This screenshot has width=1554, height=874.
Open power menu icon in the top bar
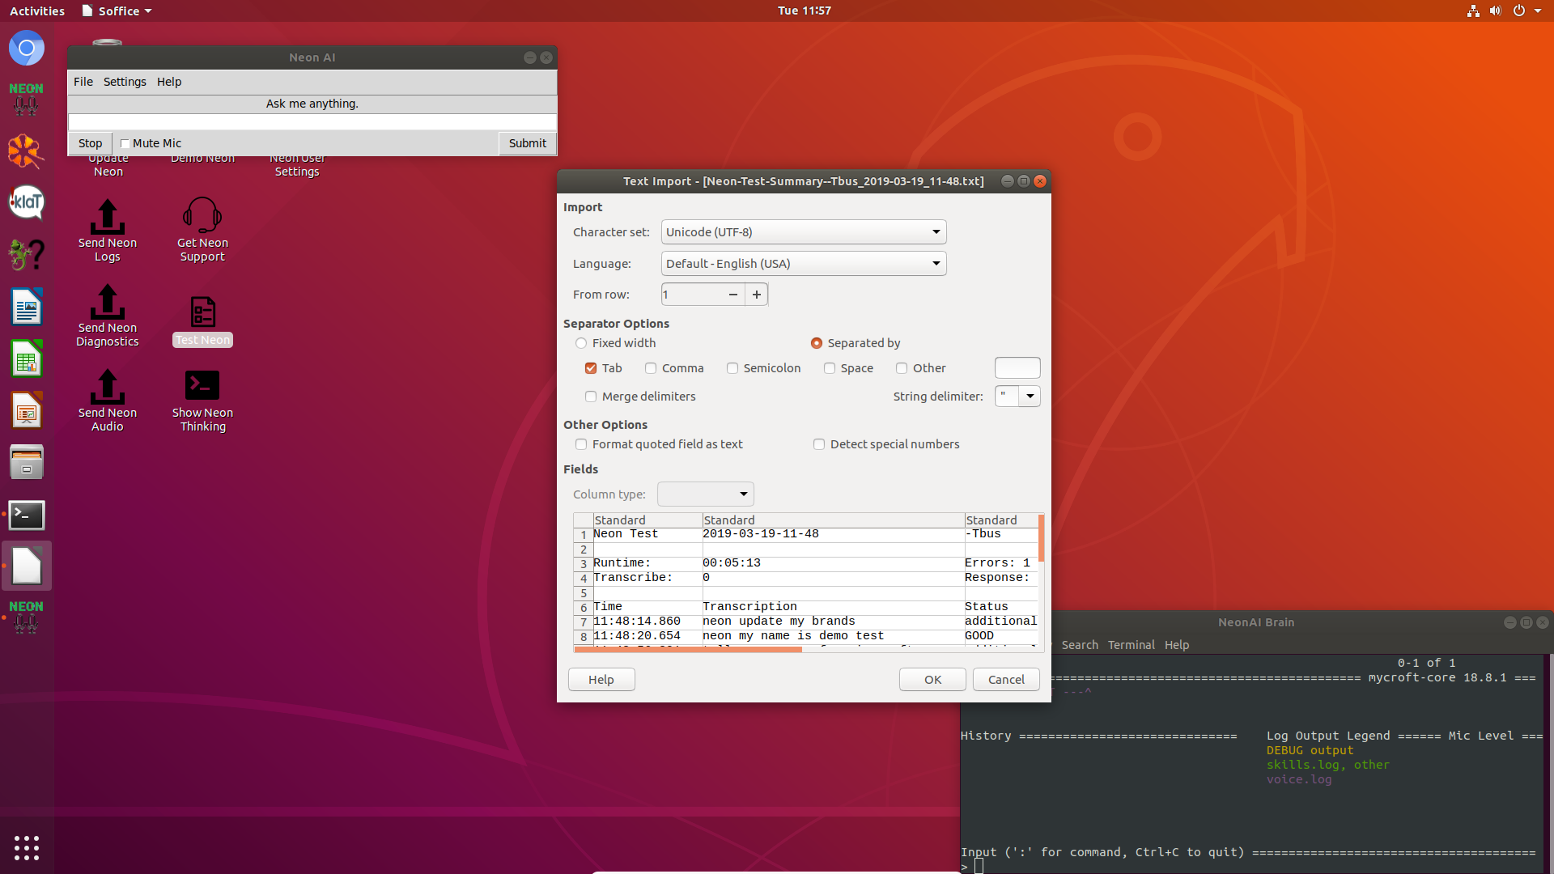click(x=1519, y=11)
